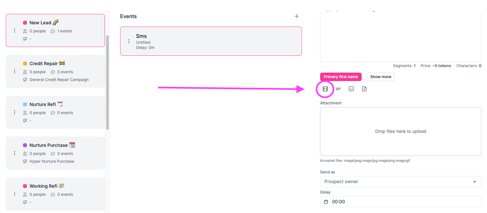The width and height of the screenshot is (487, 213).
Task: Open the Sms event three-dot menu
Action: pyautogui.click(x=129, y=41)
